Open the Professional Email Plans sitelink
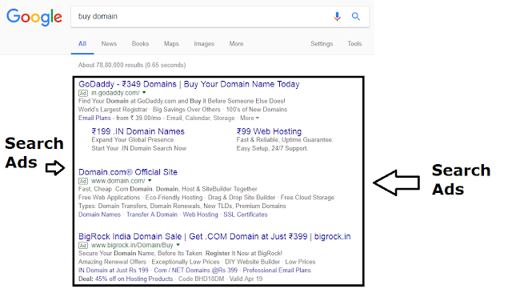The image size is (512, 289). (277, 271)
